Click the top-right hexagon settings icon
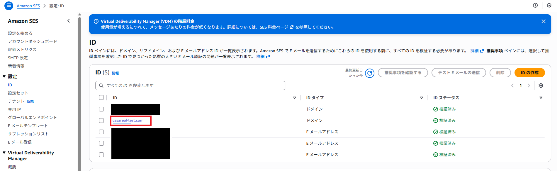 point(549,6)
